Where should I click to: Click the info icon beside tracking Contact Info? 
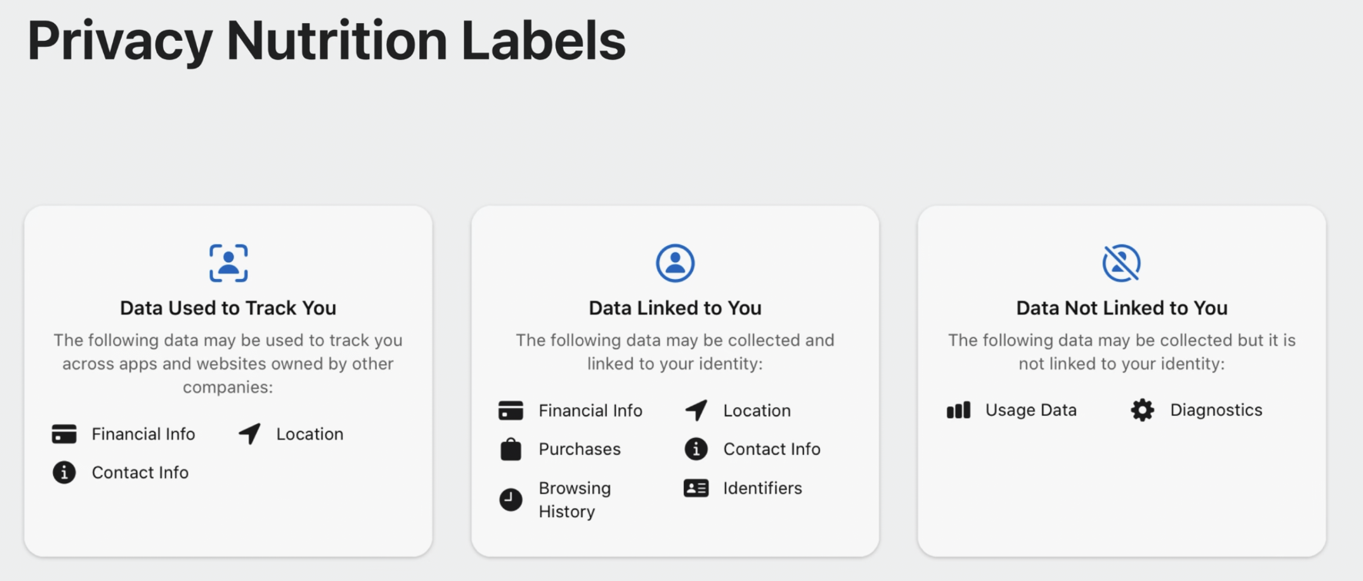point(64,473)
